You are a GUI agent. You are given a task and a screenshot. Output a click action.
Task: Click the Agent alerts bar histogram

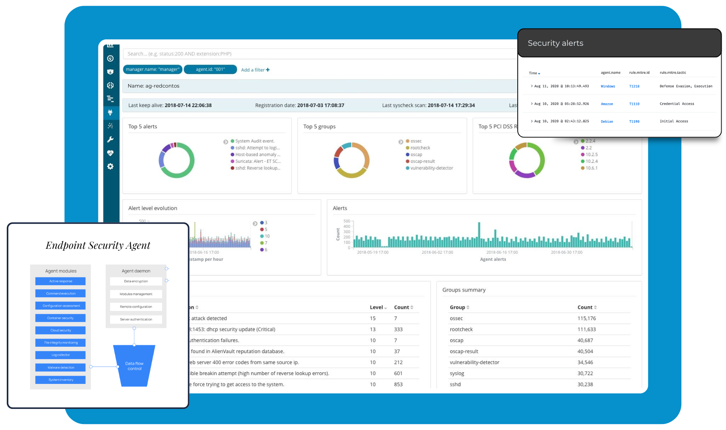point(492,235)
